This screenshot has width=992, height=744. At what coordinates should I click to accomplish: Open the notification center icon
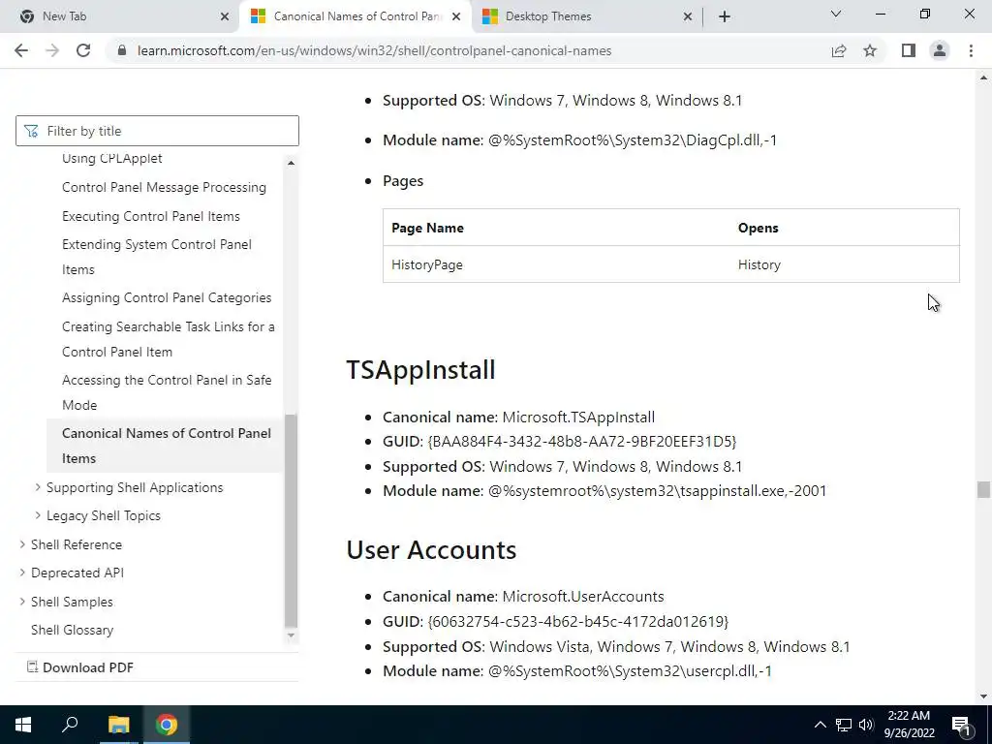[x=961, y=725]
